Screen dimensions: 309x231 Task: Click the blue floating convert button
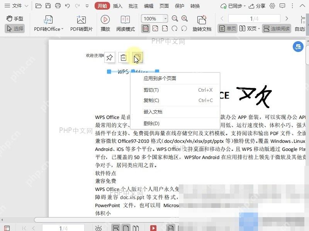point(298,47)
